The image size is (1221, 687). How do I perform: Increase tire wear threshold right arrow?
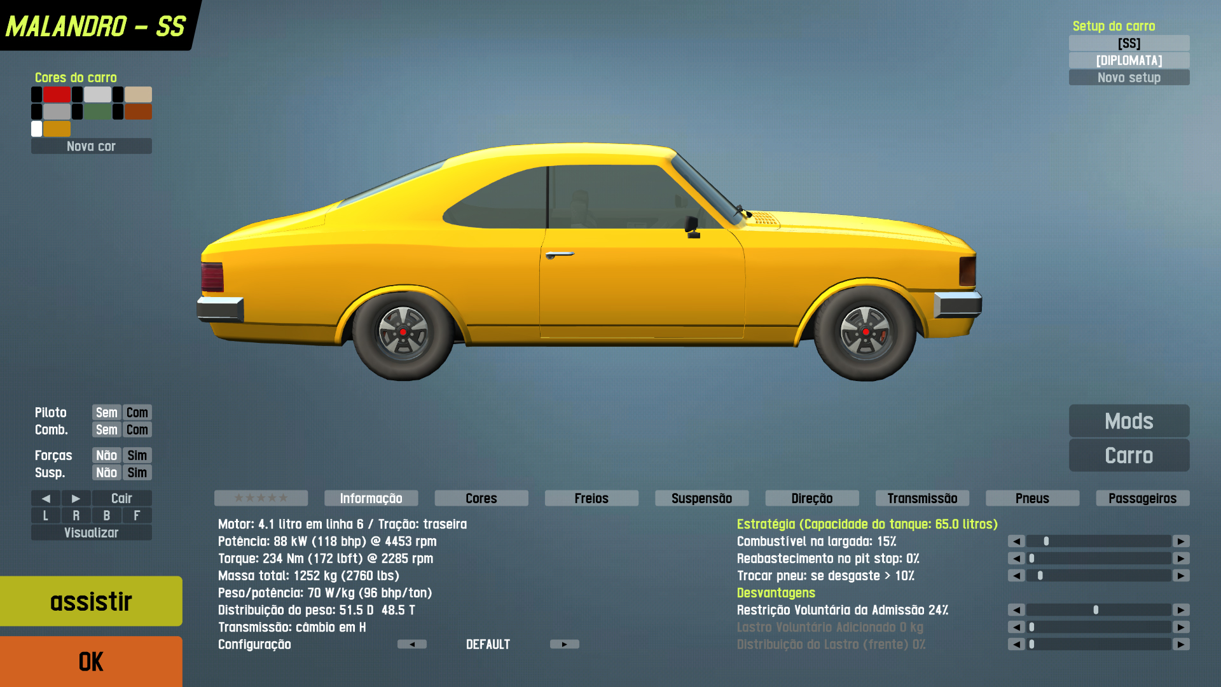point(1181,576)
